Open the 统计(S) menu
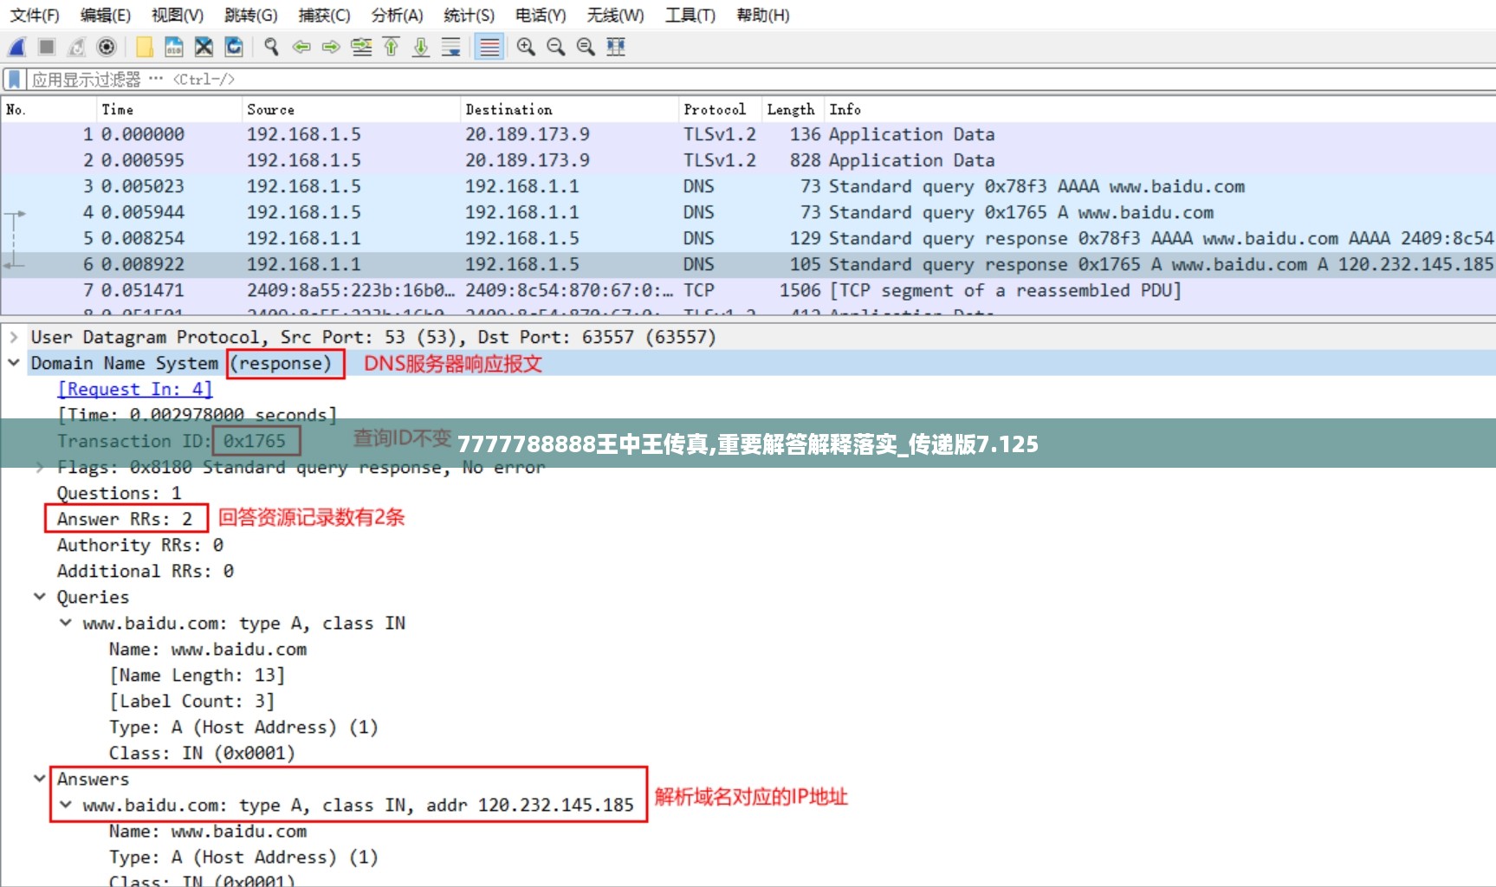 pos(470,15)
